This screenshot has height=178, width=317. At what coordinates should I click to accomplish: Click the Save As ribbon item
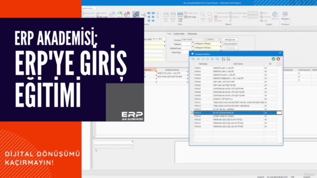(234, 17)
